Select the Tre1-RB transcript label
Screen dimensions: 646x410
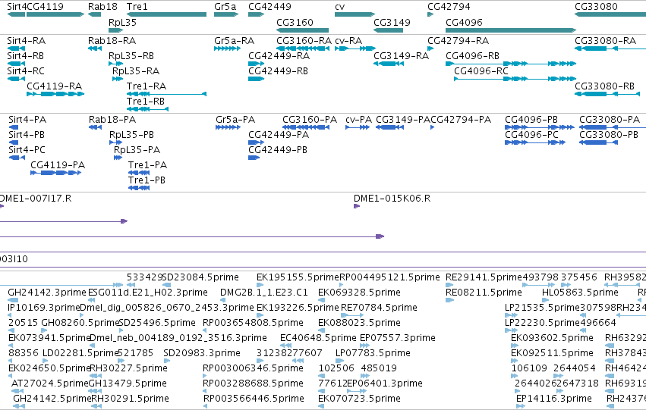[146, 102]
